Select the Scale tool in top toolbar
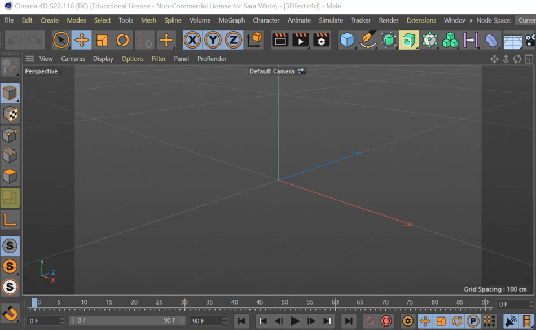536x330 pixels. (x=102, y=40)
